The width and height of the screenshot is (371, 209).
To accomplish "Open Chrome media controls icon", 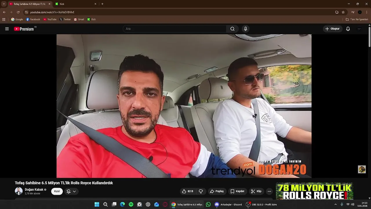I will click(x=353, y=12).
